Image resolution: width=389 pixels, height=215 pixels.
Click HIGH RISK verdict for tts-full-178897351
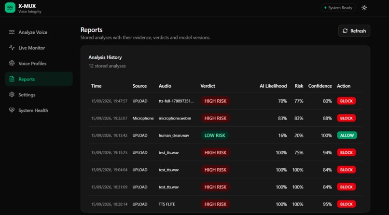point(215,101)
